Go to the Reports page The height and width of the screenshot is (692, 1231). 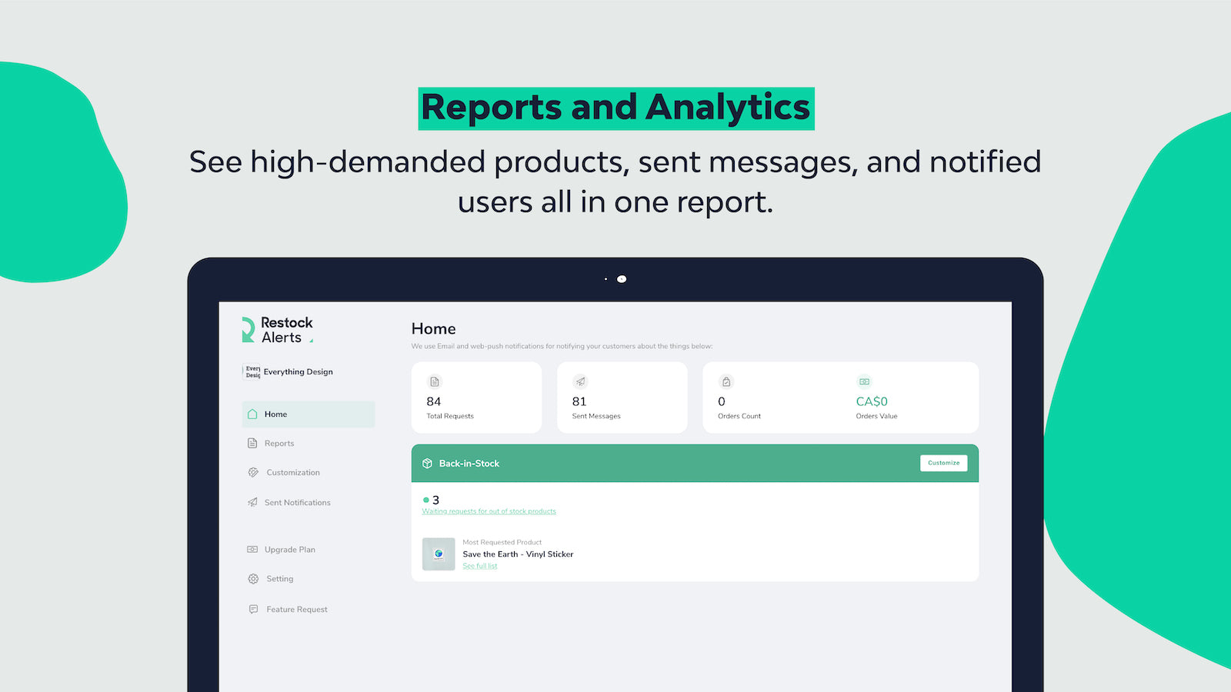[279, 444]
